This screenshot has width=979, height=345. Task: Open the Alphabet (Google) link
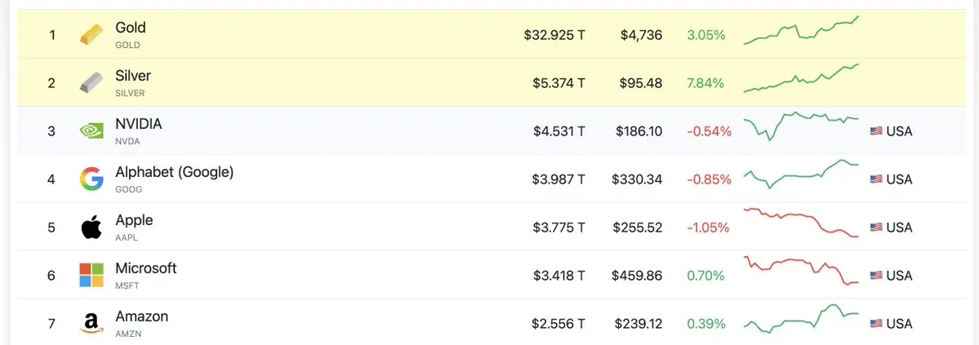tap(175, 172)
